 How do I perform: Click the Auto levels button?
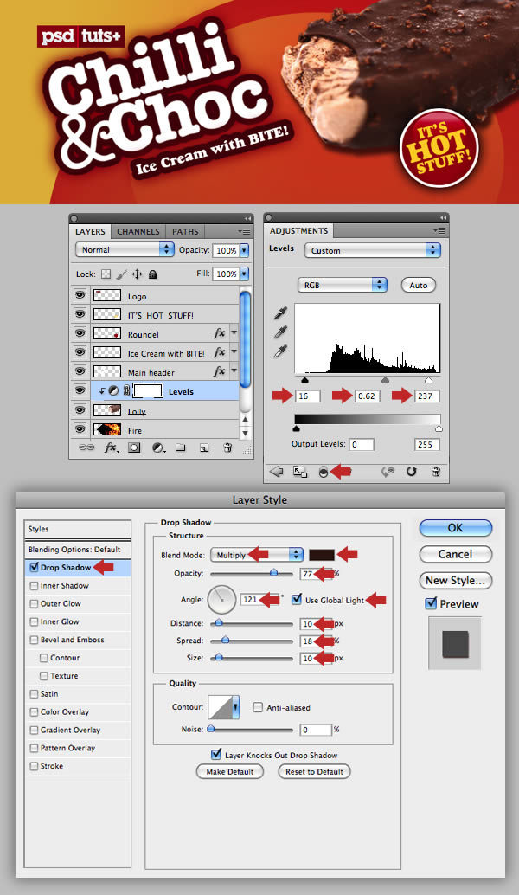coord(418,285)
